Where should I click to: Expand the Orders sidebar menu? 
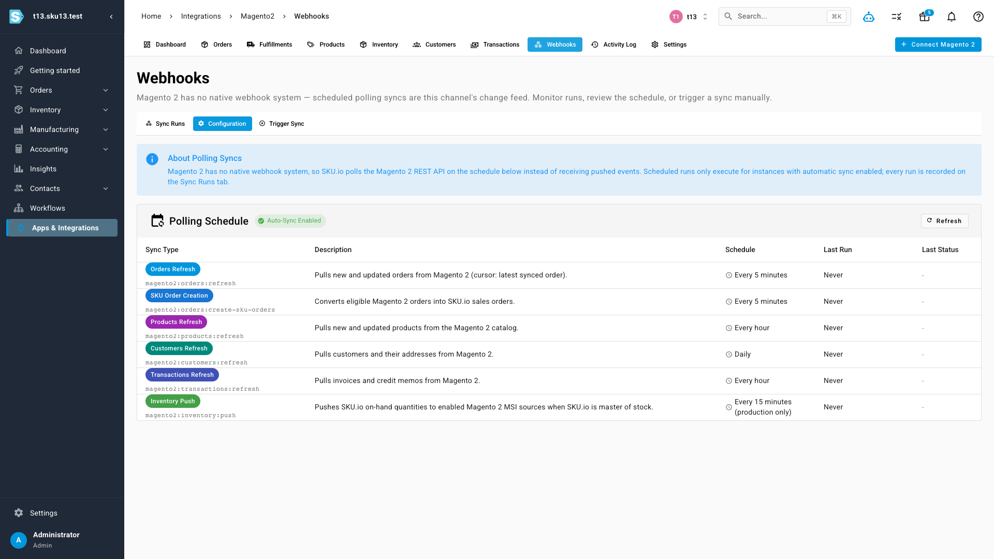(x=106, y=90)
